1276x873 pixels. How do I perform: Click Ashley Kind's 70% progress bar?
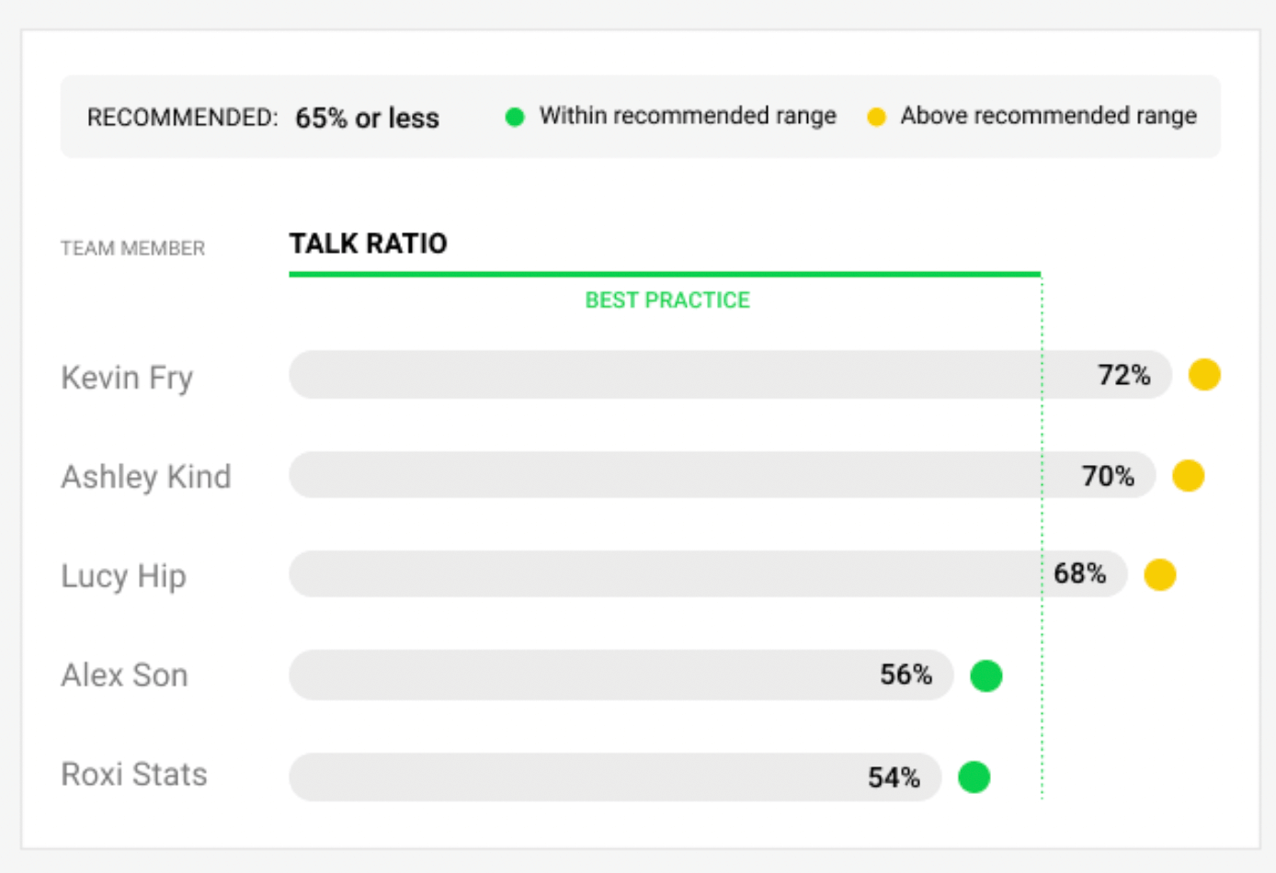pos(723,475)
